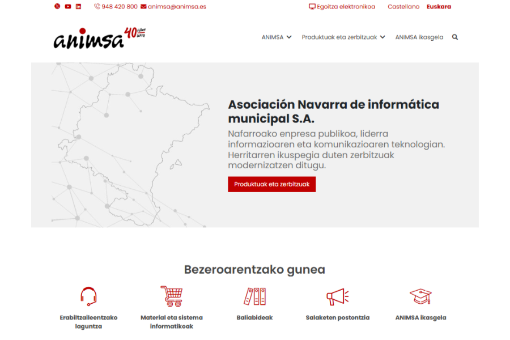This screenshot has height=340, width=510.
Task: Switch language to Euskara
Action: pyautogui.click(x=439, y=6)
